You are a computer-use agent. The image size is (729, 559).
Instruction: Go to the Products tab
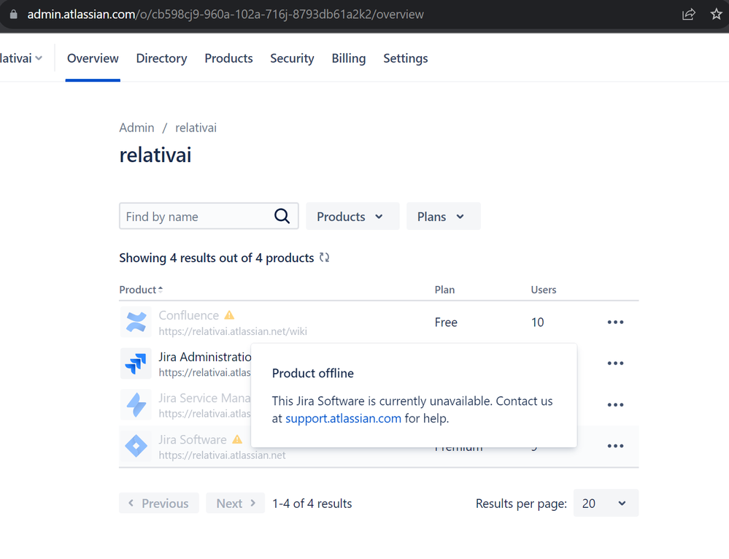click(228, 58)
